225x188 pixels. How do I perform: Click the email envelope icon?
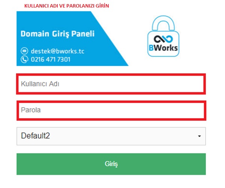24,51
